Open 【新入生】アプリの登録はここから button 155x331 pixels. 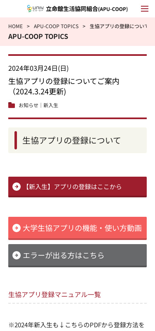click(x=77, y=187)
